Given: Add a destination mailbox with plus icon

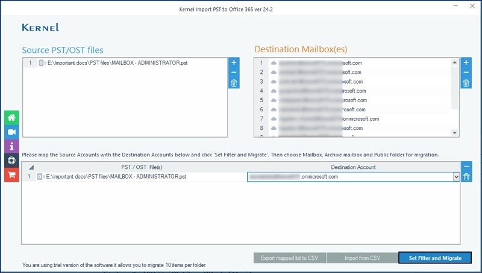Looking at the screenshot, I should click(466, 63).
